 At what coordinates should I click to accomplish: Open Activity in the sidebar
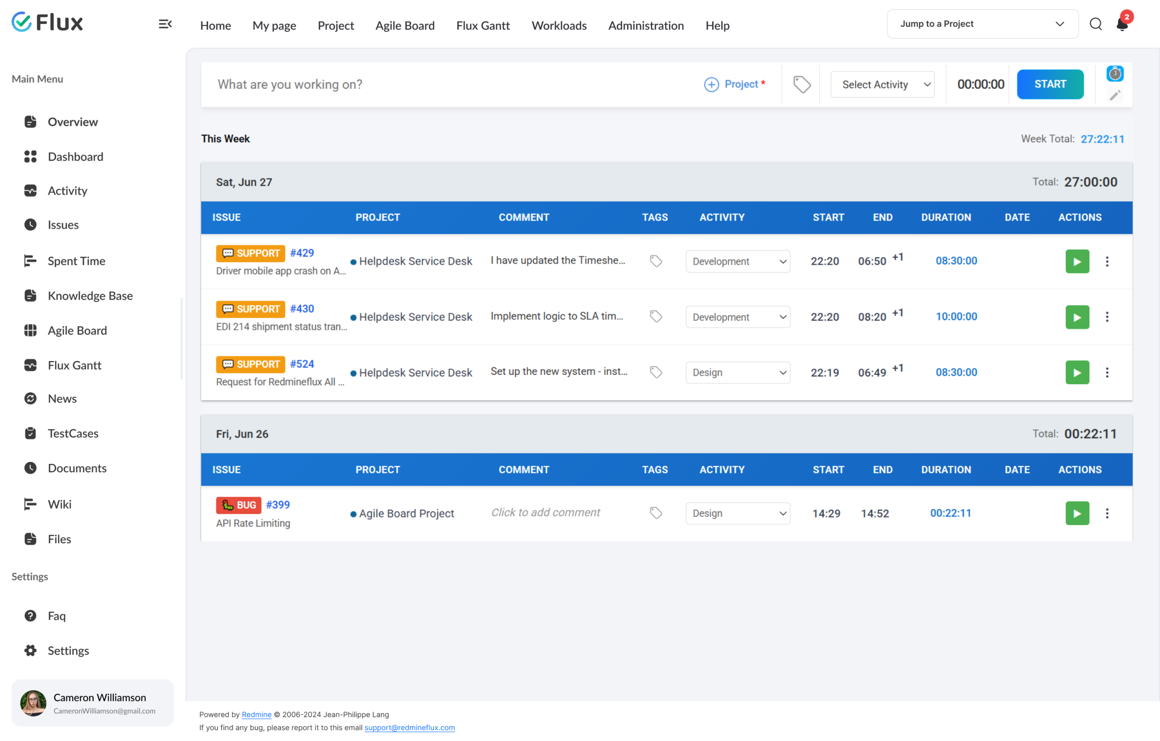point(67,191)
